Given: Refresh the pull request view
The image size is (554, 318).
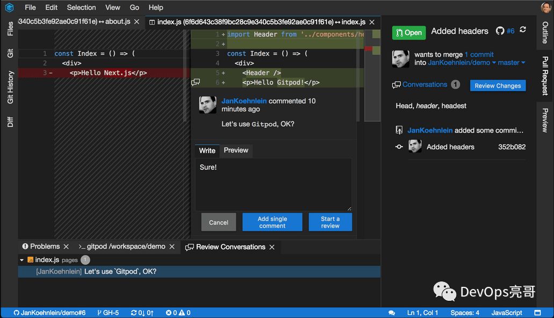Looking at the screenshot, I should point(523,30).
